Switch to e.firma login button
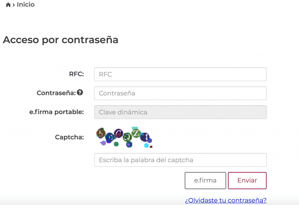Viewport: 299px width, 205px height. pos(205,181)
